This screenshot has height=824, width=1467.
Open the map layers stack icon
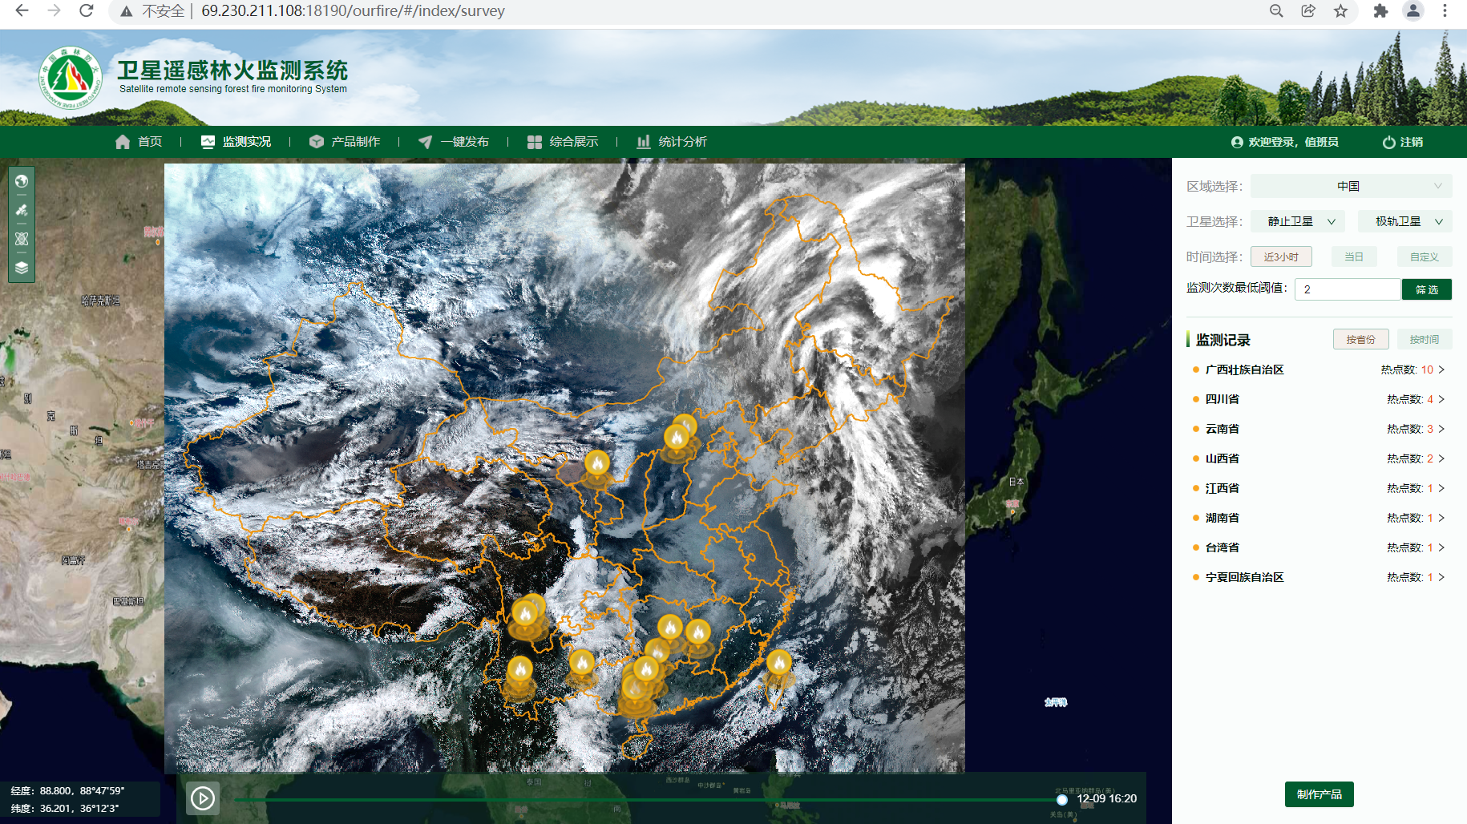(x=22, y=268)
